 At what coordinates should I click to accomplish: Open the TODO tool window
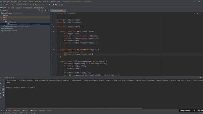[x=9, y=111]
